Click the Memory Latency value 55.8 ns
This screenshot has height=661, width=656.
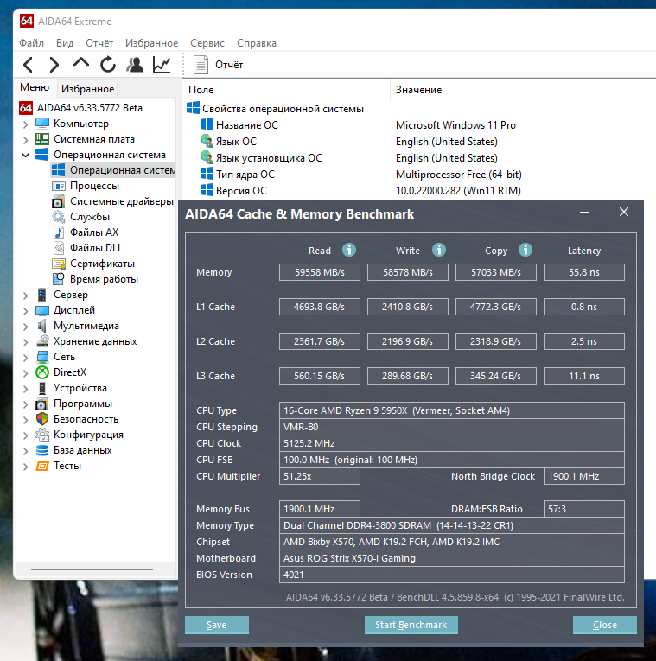click(584, 272)
